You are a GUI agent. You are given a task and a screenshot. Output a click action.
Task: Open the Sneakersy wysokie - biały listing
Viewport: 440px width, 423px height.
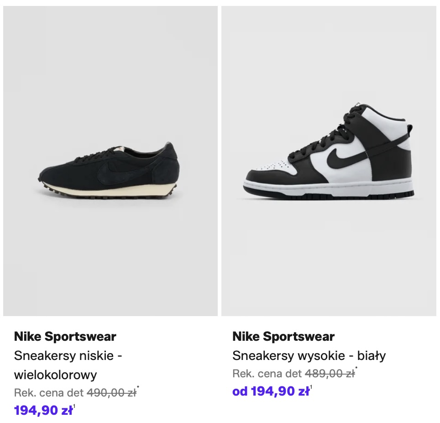point(309,355)
